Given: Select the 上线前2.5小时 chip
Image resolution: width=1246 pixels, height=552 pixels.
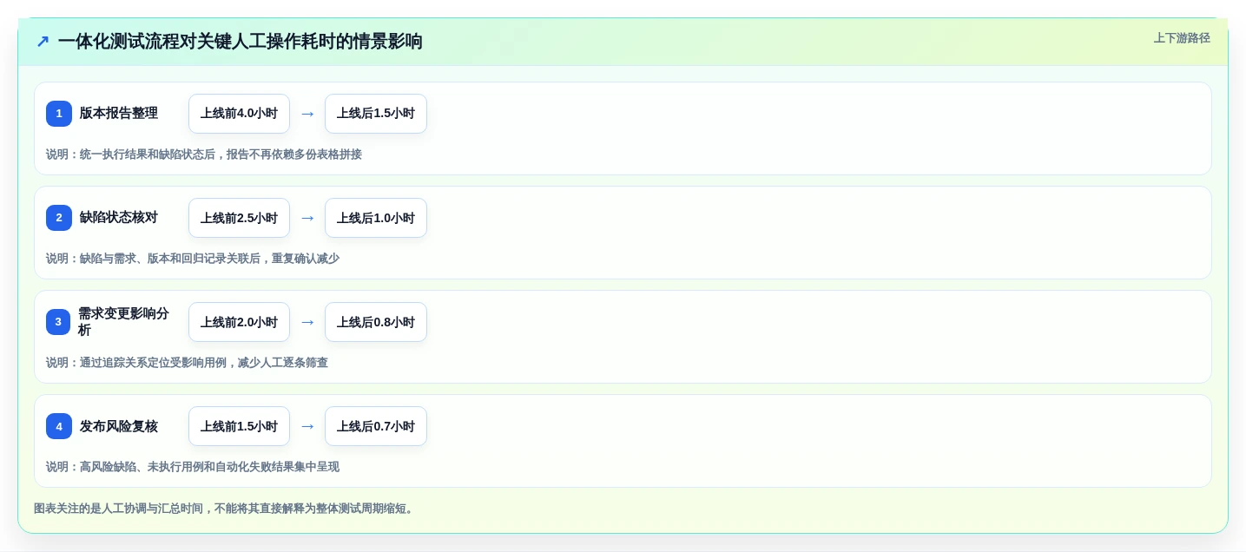Looking at the screenshot, I should [x=239, y=218].
